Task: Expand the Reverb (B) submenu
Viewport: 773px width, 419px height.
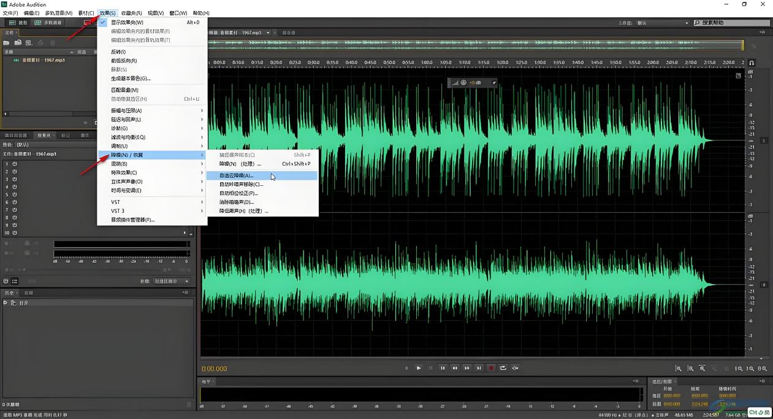Action: [x=152, y=164]
